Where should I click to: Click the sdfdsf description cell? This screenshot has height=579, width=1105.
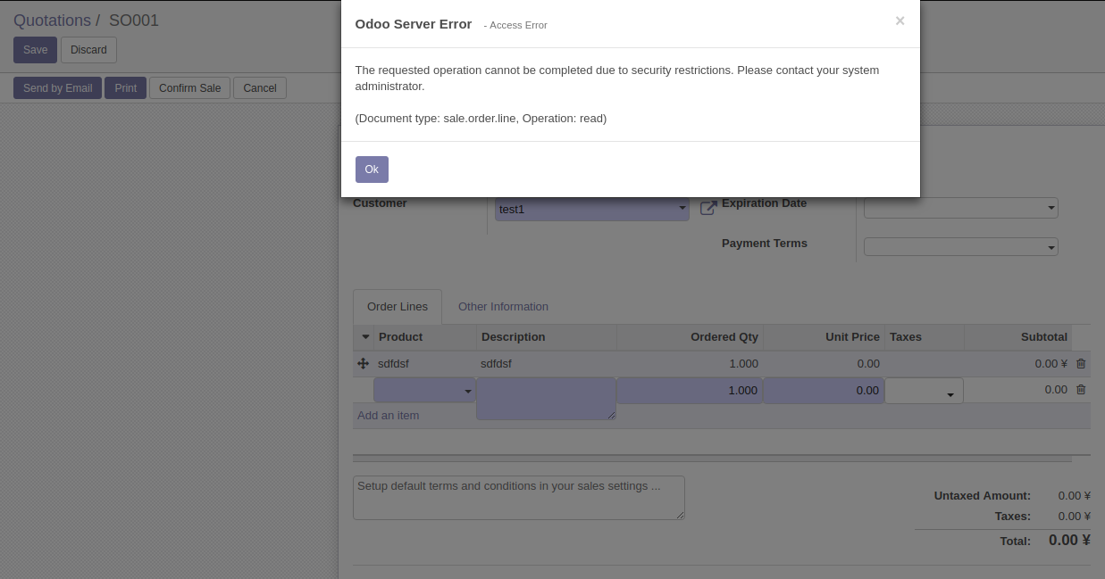(547, 364)
